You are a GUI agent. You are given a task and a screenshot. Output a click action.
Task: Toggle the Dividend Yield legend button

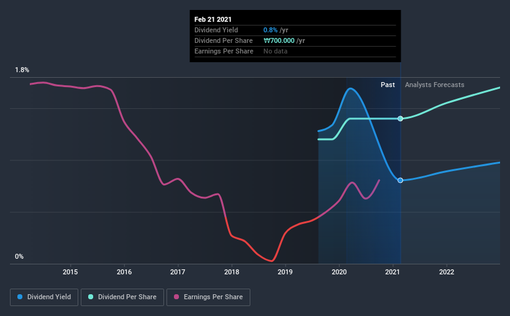tap(44, 297)
